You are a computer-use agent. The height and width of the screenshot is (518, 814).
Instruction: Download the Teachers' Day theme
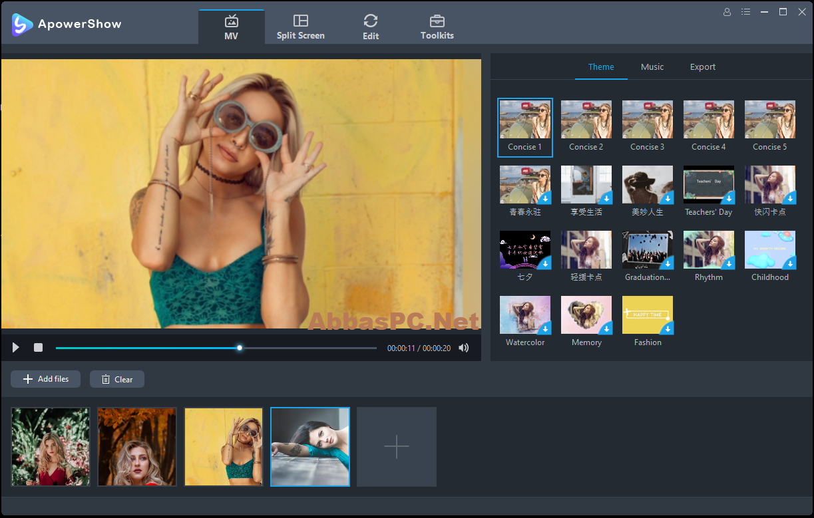pos(728,197)
